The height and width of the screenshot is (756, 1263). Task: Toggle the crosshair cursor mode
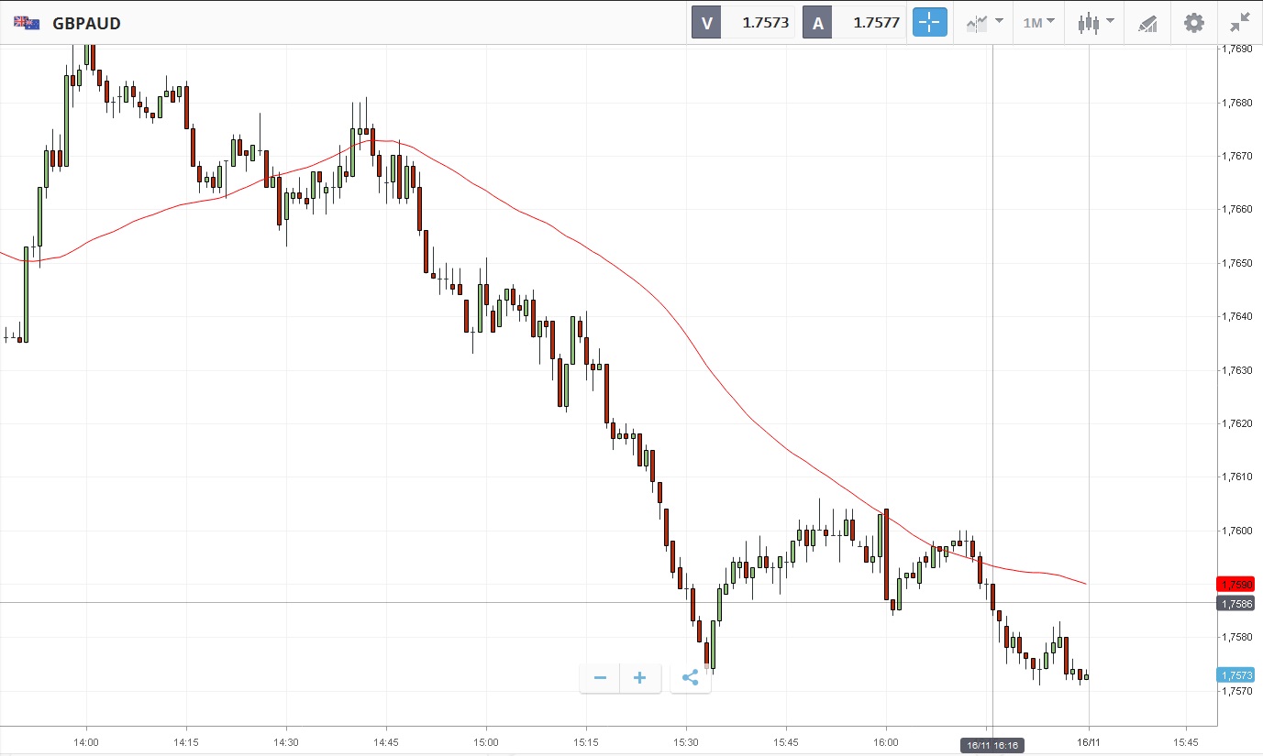[x=929, y=23]
